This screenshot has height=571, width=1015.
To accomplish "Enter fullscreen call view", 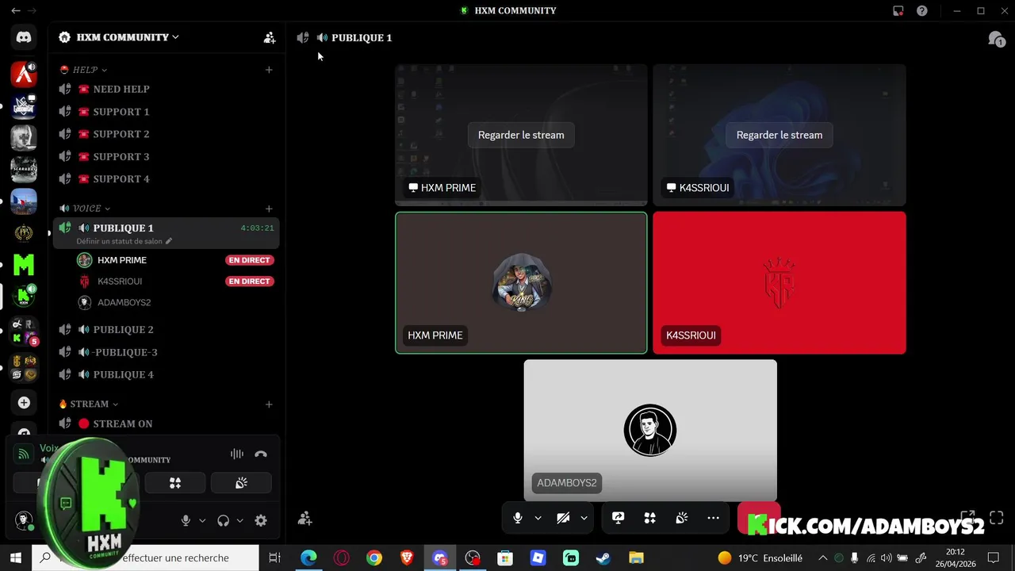I will (997, 518).
